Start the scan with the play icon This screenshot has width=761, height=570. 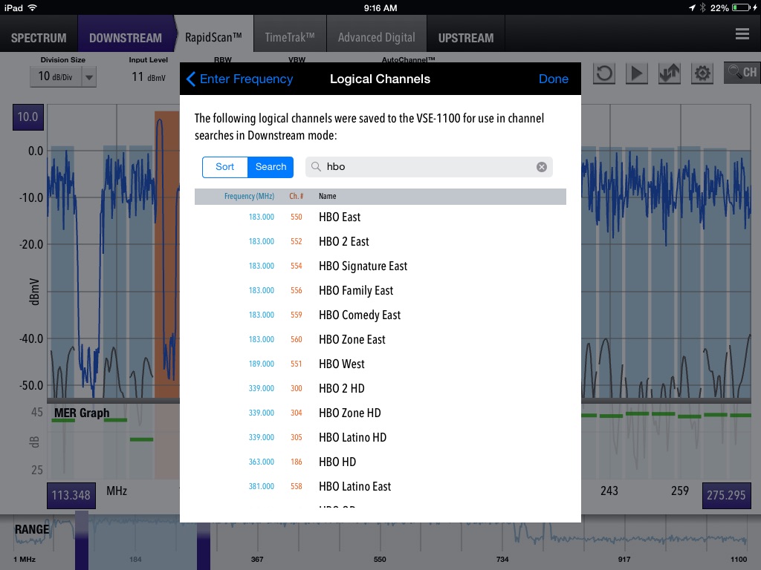click(636, 73)
